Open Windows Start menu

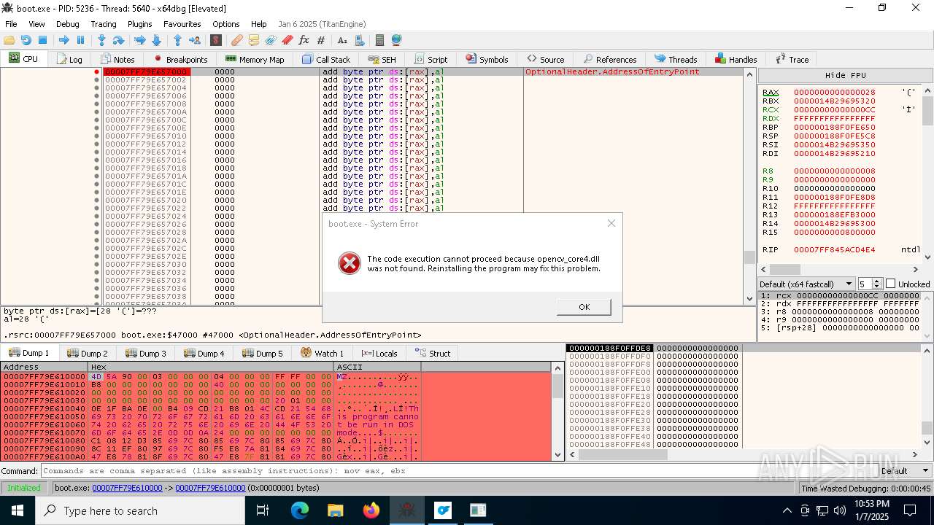pos(18,510)
